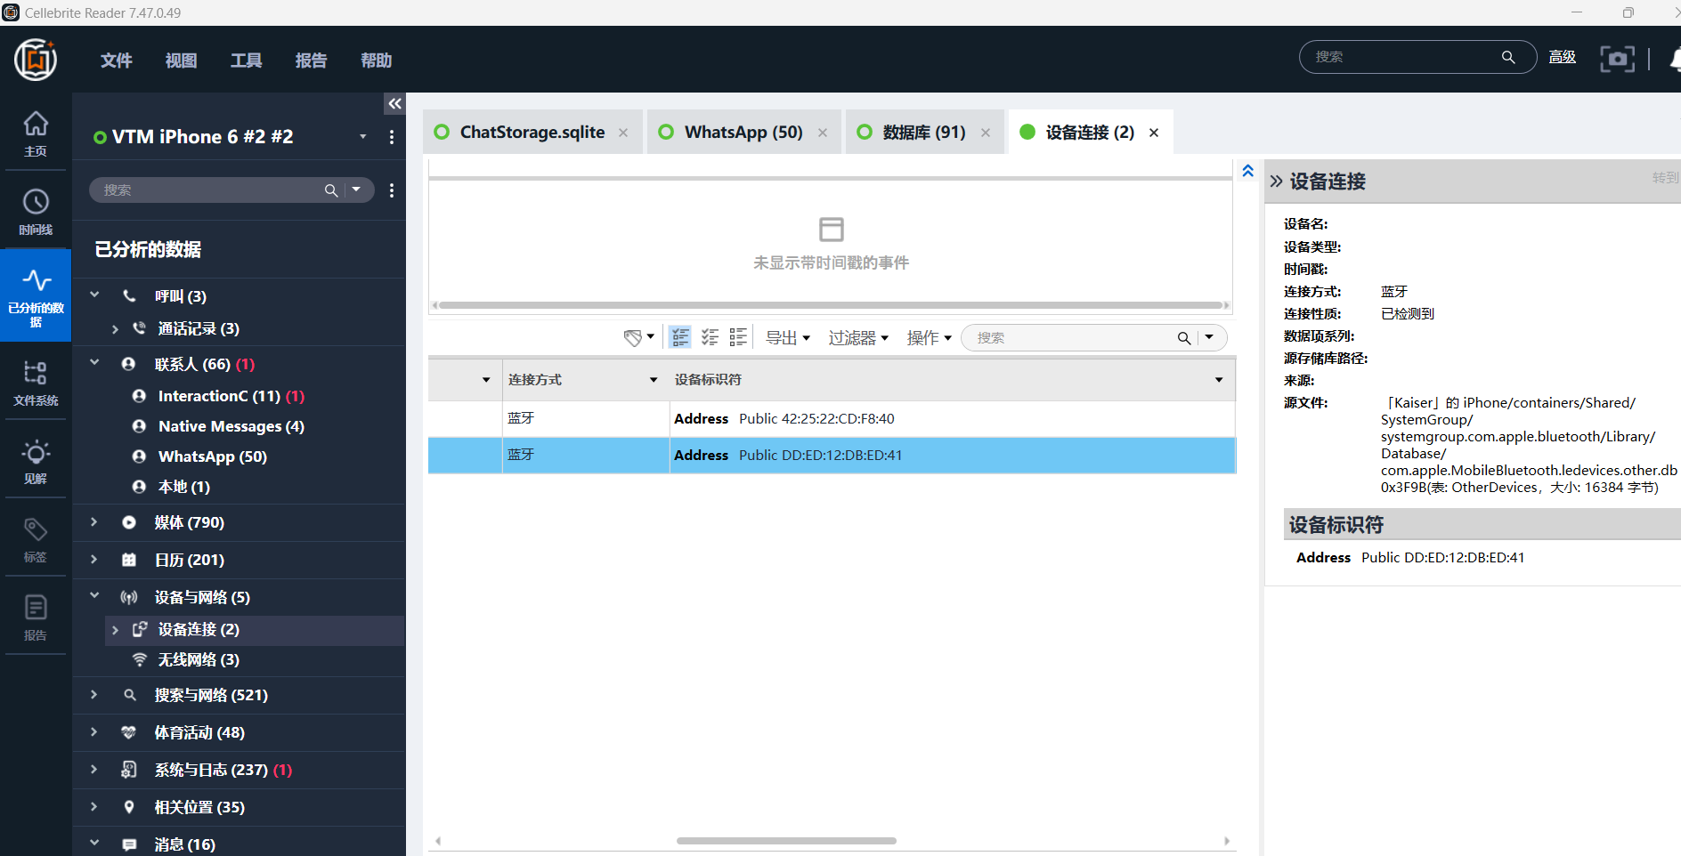Collapse the left panel with double-arrow icon
The width and height of the screenshot is (1681, 856).
(x=394, y=103)
